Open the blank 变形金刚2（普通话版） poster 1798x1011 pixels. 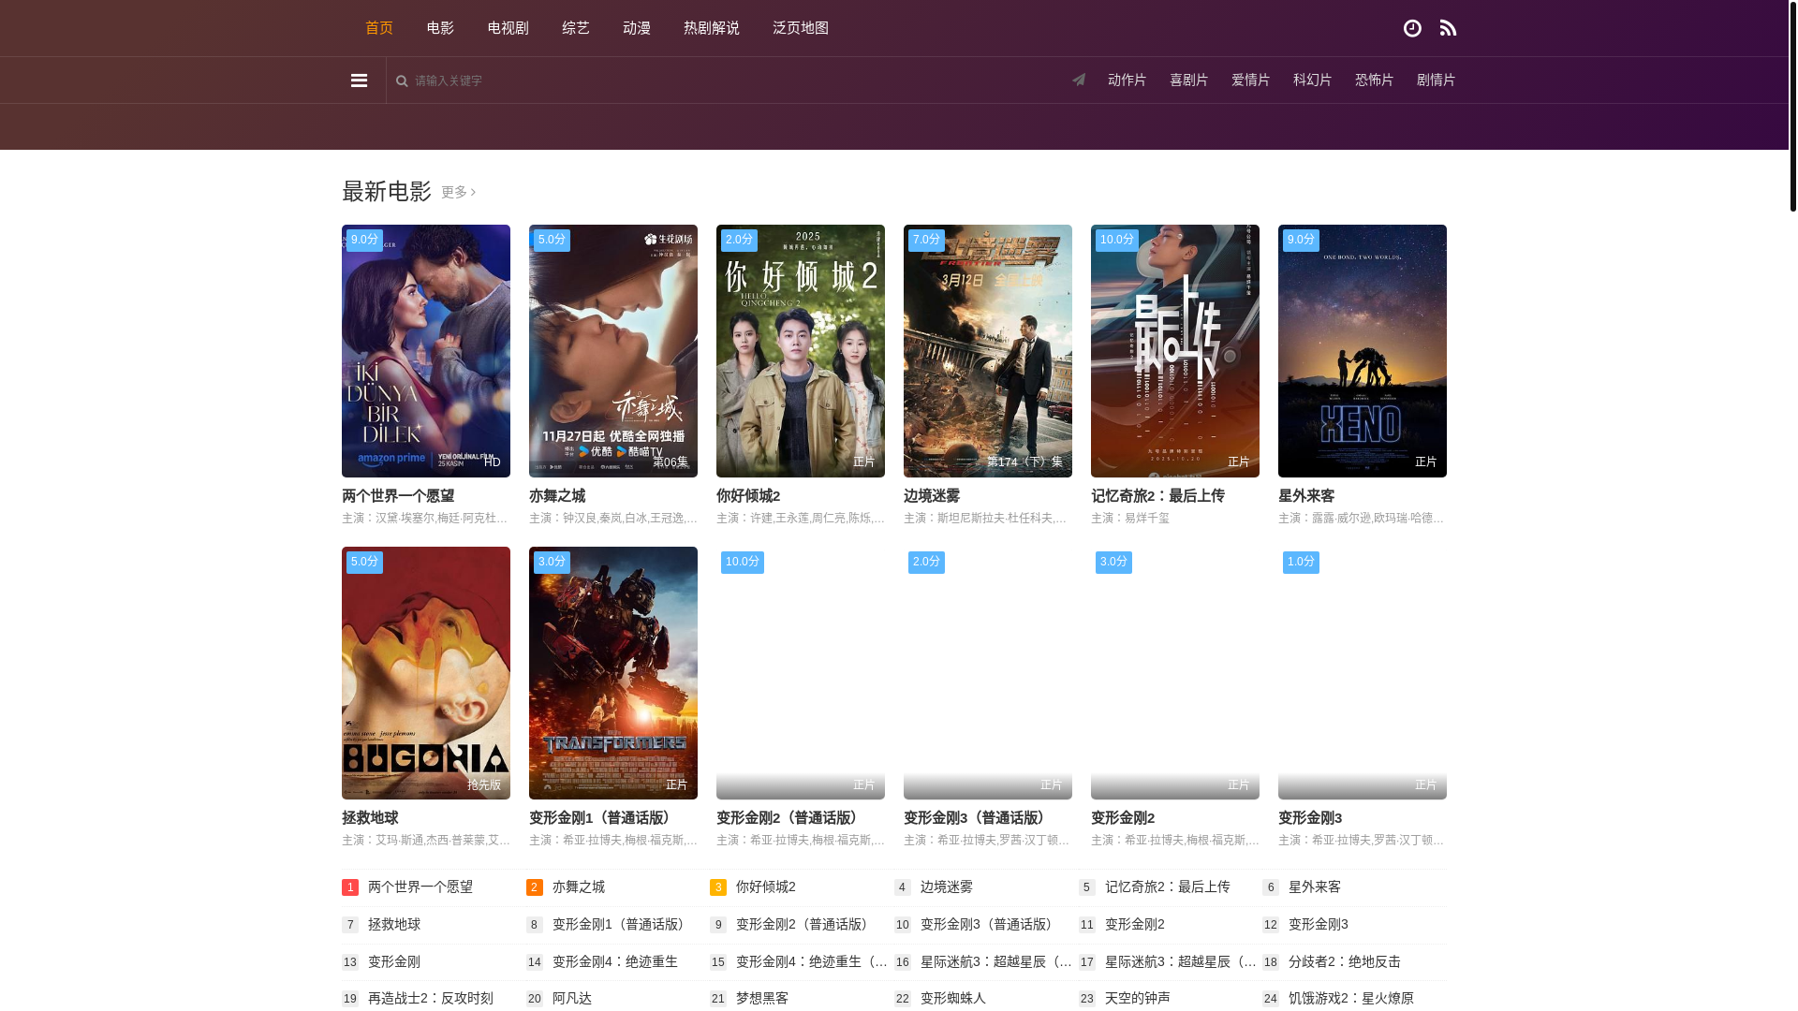click(801, 673)
